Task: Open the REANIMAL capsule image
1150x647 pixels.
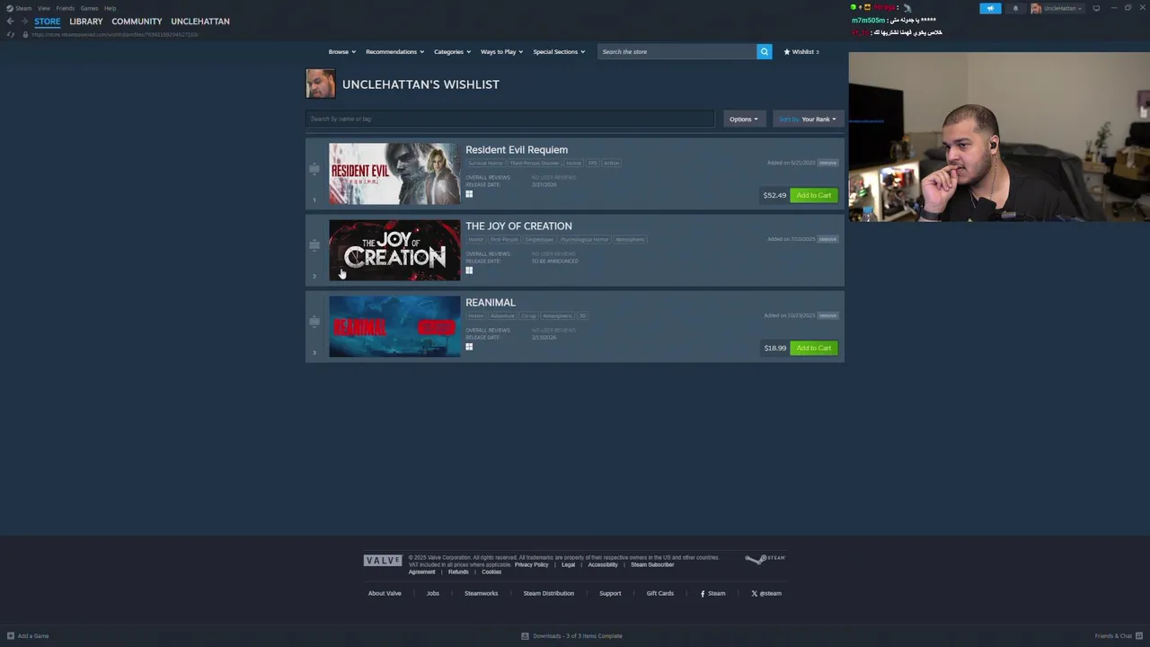Action: (x=394, y=326)
